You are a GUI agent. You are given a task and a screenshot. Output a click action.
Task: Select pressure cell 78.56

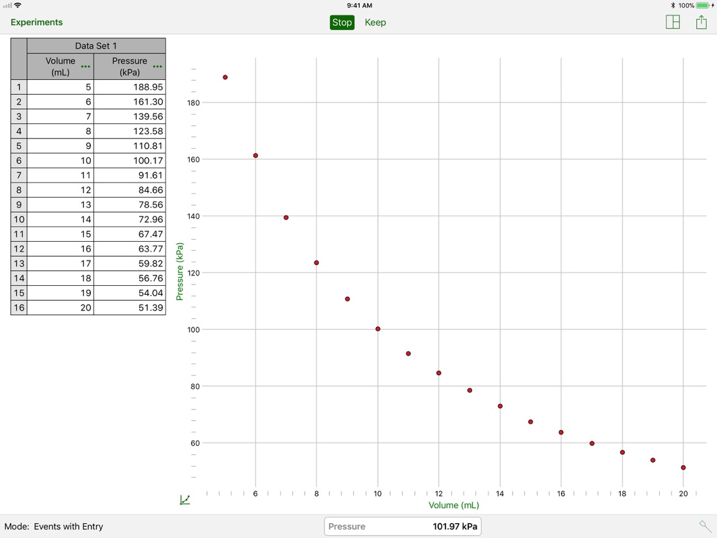coord(130,205)
